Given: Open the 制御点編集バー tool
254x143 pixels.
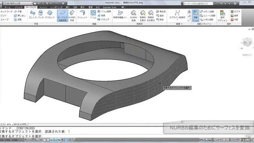Looking at the screenshot, I should 120,15.
